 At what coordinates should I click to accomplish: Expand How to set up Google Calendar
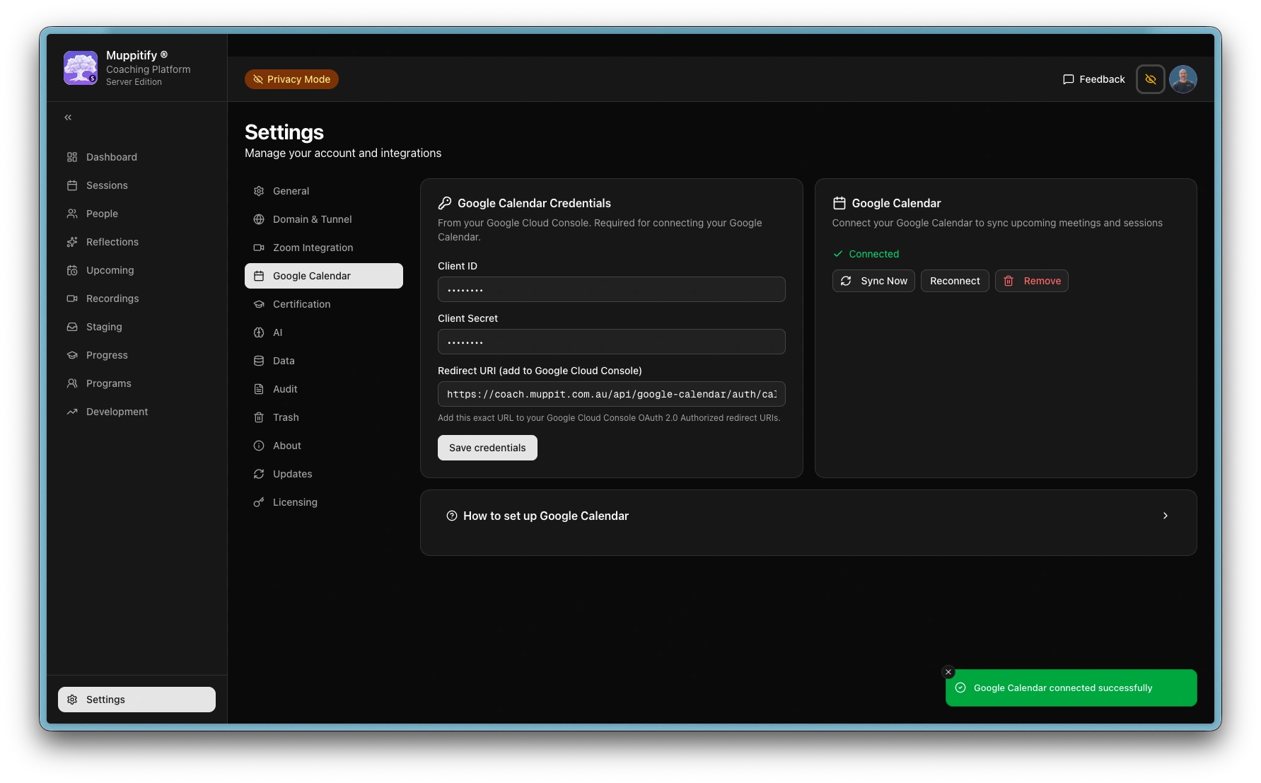click(808, 516)
